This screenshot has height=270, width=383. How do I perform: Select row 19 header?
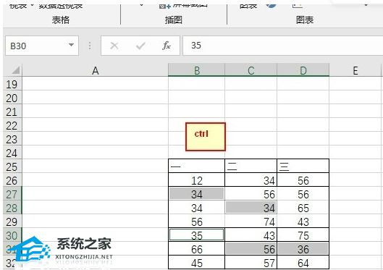click(12, 84)
